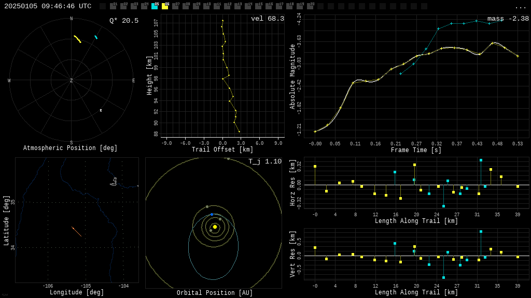The height and width of the screenshot is (298, 531).
Task: Select station box 20 in top bar
Action: coord(310,6)
